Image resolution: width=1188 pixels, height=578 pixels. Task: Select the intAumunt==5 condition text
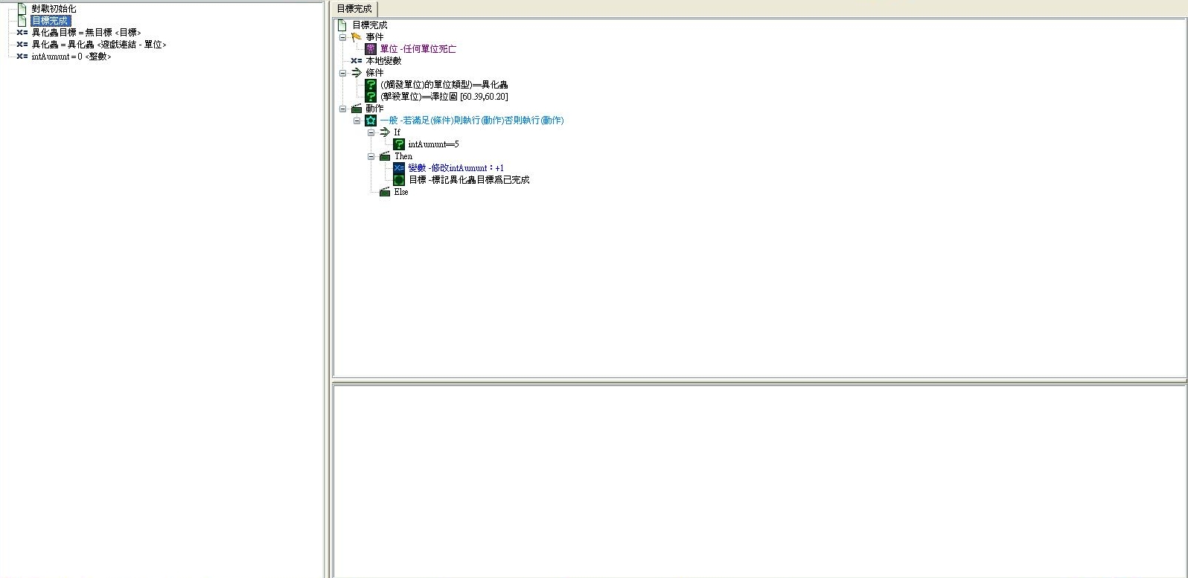(x=433, y=144)
